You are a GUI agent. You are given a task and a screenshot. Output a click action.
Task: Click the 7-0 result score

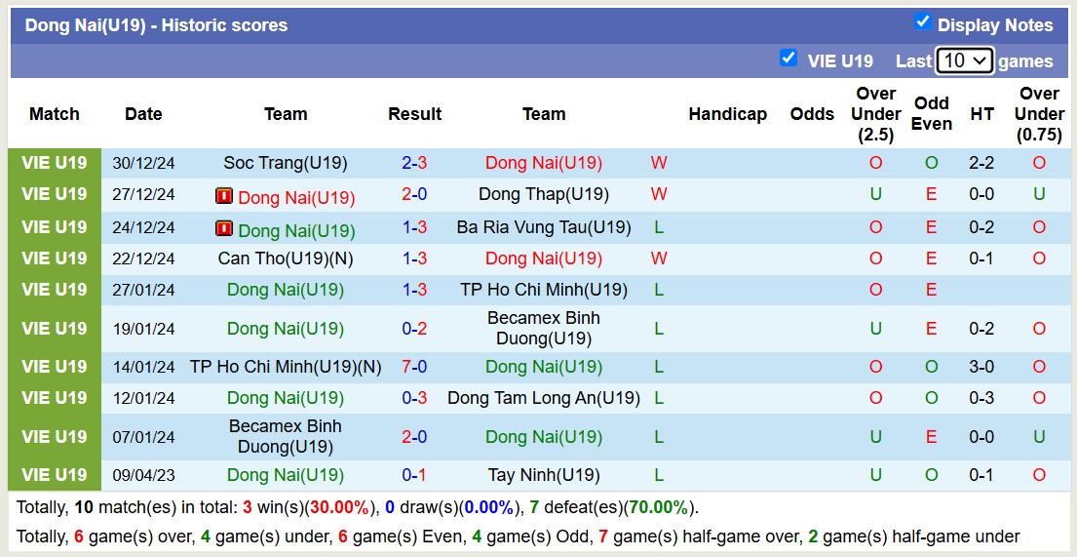tap(414, 367)
